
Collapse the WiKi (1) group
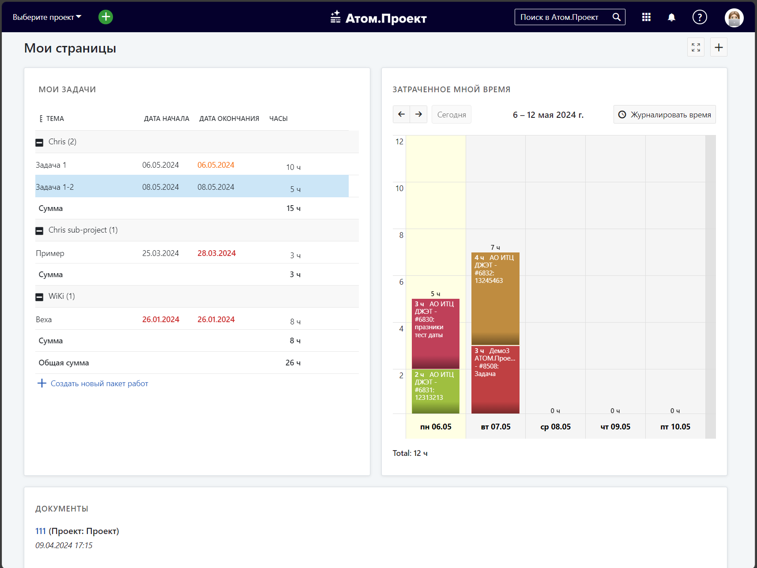coord(39,297)
